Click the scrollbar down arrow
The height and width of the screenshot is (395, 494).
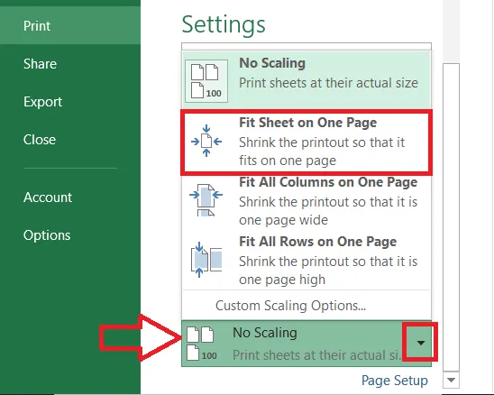pos(451,381)
